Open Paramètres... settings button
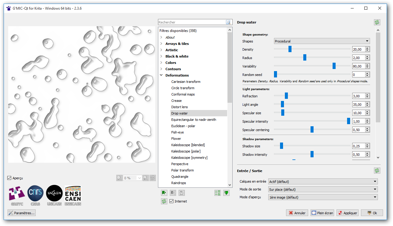 [x=21, y=213]
